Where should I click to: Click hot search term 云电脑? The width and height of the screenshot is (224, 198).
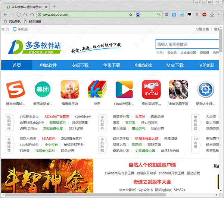click(x=172, y=53)
